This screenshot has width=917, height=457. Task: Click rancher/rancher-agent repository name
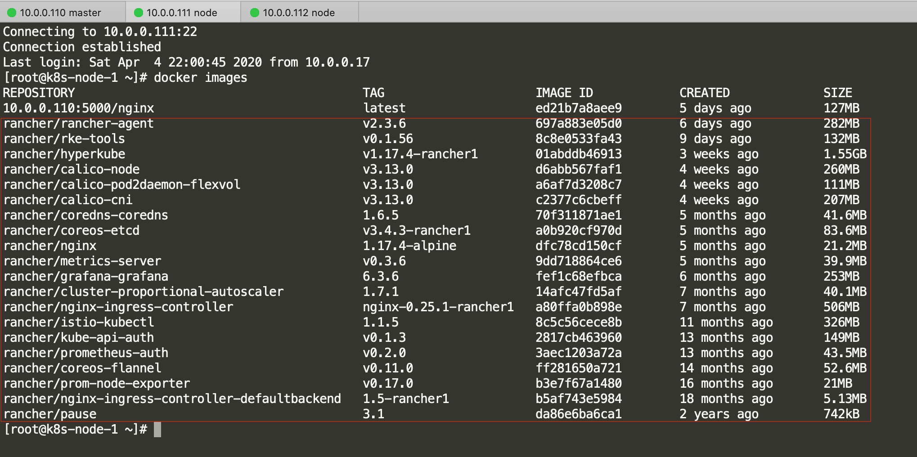(x=79, y=124)
